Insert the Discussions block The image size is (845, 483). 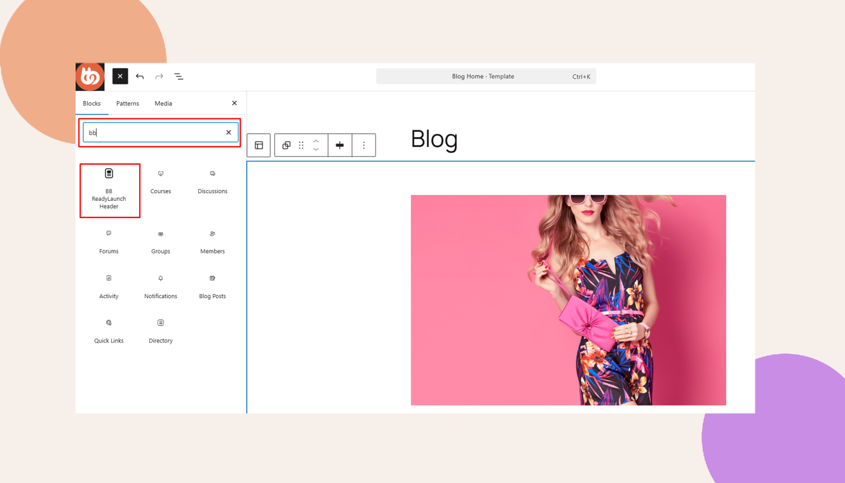tap(212, 182)
